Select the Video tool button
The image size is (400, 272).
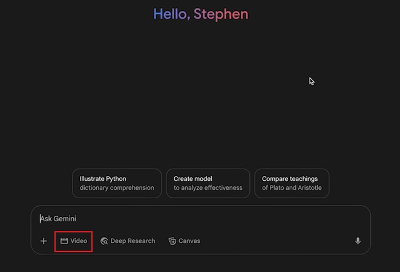point(73,241)
